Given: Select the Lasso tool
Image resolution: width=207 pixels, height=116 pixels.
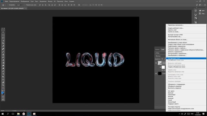Looking at the screenshot, I should coord(3,38).
